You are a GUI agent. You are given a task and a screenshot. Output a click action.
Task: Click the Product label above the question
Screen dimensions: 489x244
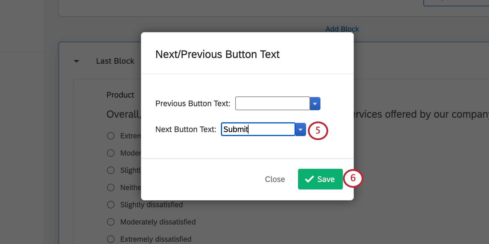click(x=120, y=95)
